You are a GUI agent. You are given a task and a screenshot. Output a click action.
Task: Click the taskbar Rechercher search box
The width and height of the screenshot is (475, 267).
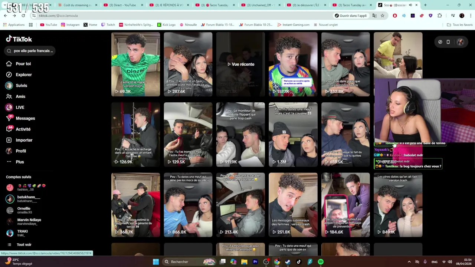(x=189, y=262)
